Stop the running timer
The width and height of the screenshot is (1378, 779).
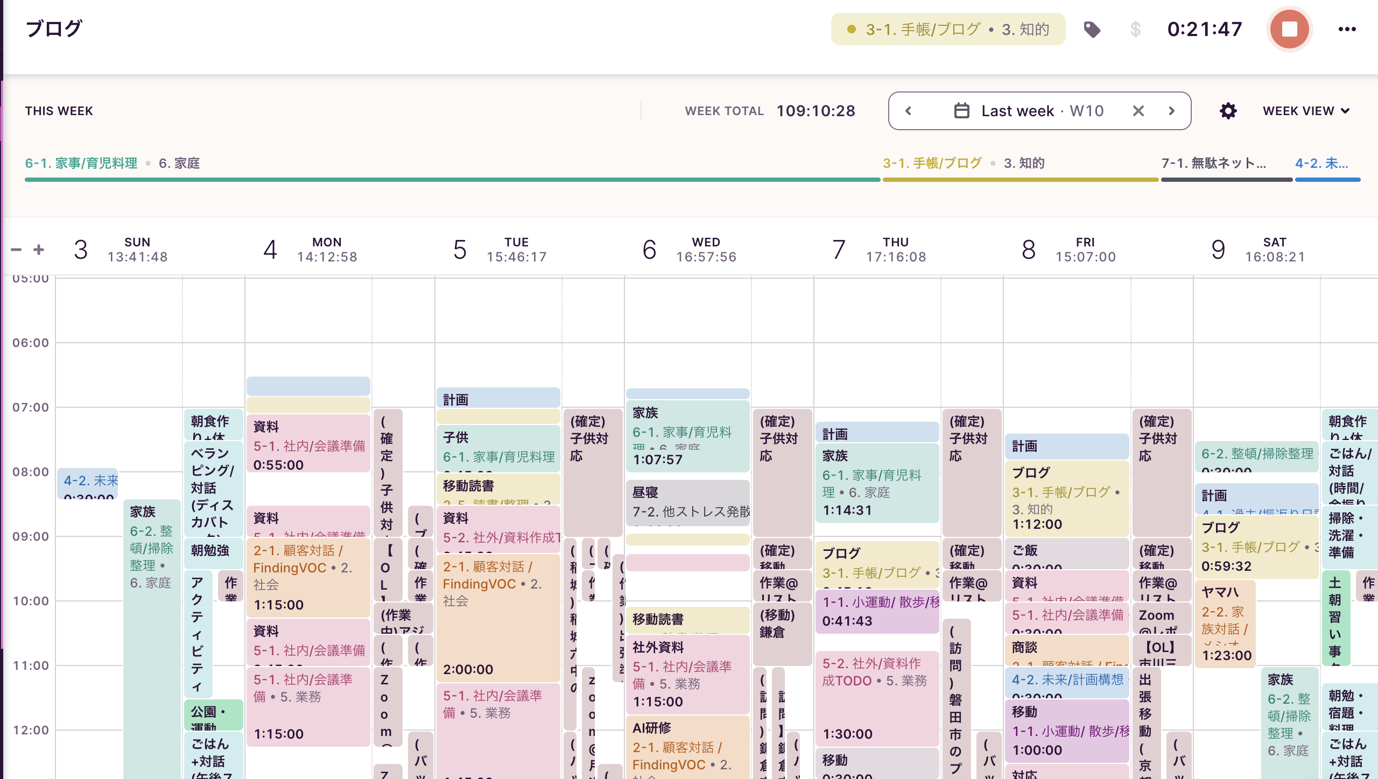click(x=1289, y=29)
